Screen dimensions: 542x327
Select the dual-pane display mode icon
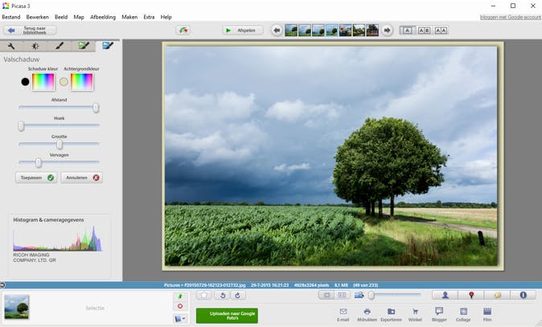tap(342, 295)
